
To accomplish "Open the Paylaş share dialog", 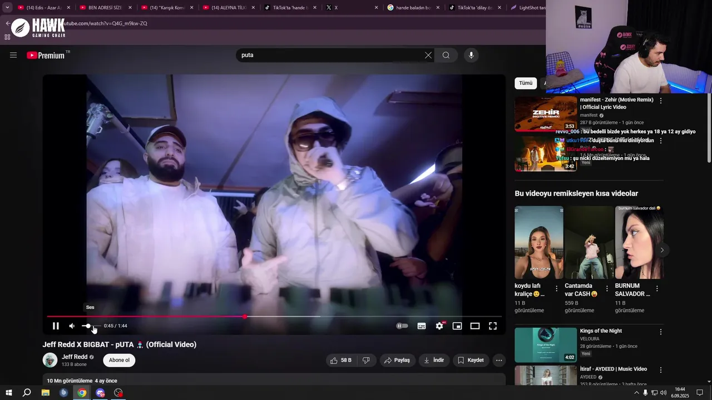I will pyautogui.click(x=397, y=360).
